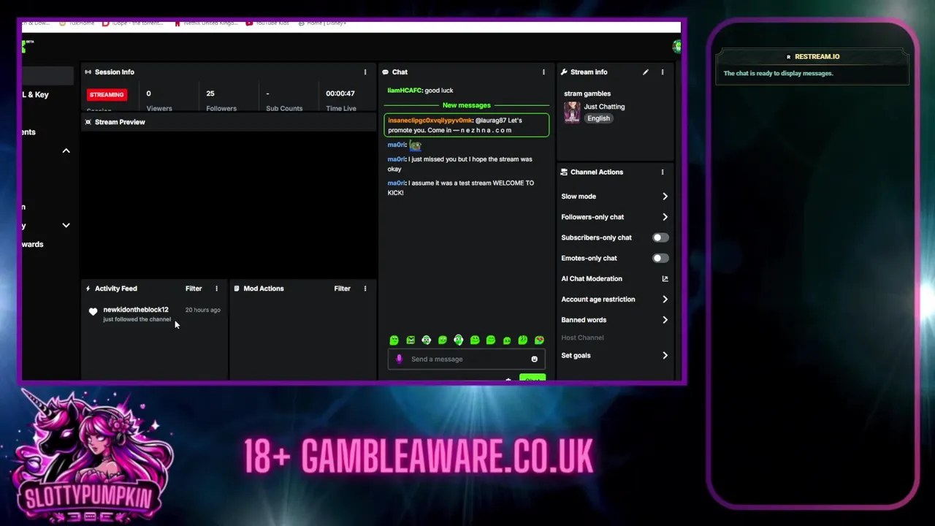The height and width of the screenshot is (526, 935).
Task: Open Activity Feed three-dot menu
Action: click(x=216, y=289)
